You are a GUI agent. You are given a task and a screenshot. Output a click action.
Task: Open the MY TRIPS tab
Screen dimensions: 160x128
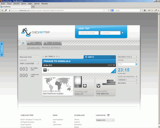pos(34,43)
